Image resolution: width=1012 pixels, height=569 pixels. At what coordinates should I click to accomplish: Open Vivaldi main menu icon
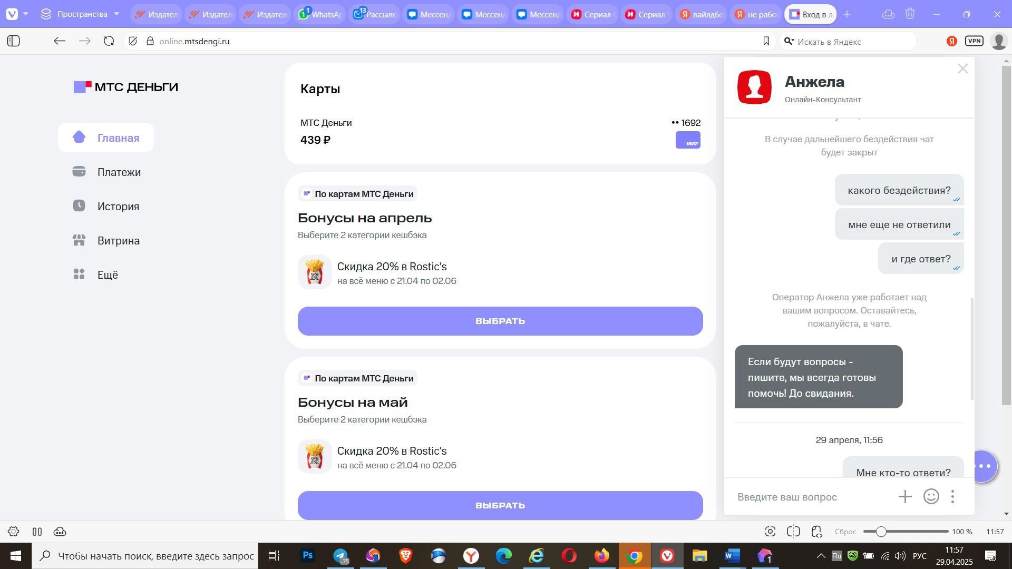point(12,14)
